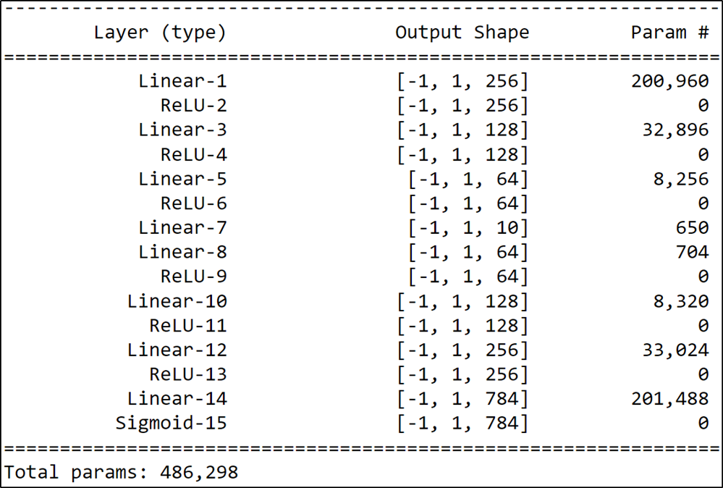Click the 650 parameter count
The width and height of the screenshot is (723, 488).
[692, 228]
